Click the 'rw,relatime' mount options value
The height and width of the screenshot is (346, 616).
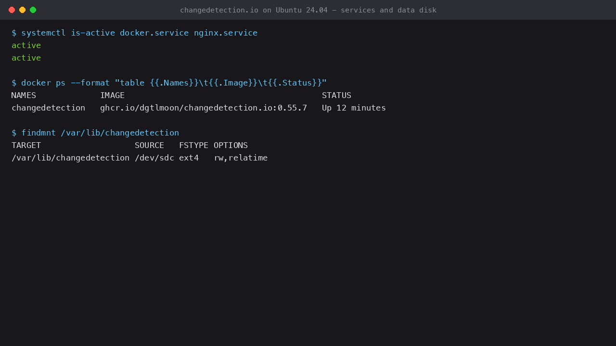[x=241, y=158]
